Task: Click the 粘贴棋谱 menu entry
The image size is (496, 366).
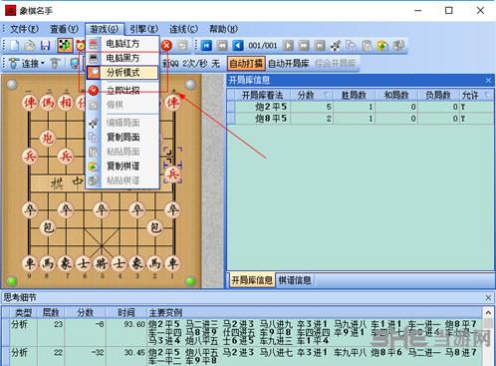Action: 123,181
